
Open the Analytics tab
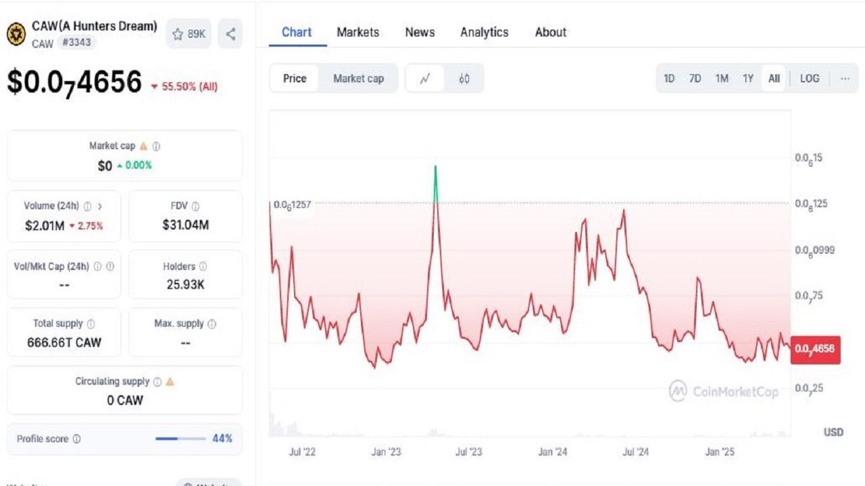(485, 32)
